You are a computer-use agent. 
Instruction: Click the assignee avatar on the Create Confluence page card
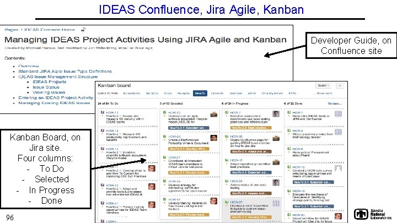coord(276,138)
